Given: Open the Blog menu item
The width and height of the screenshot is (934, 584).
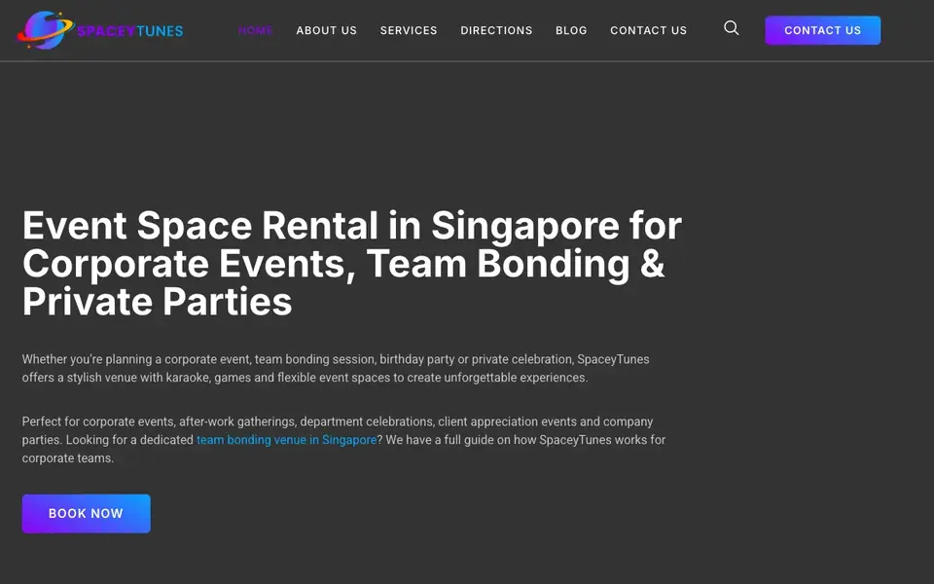Looking at the screenshot, I should coord(571,30).
